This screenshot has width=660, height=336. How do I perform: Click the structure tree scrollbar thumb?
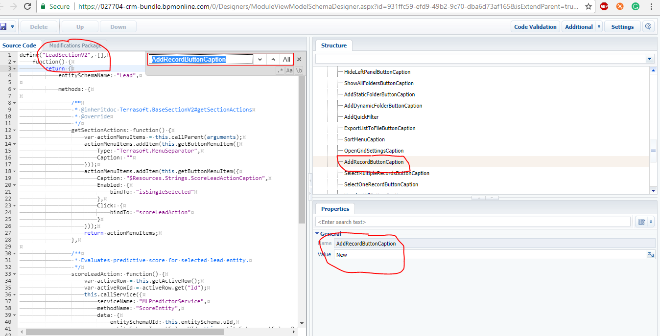click(653, 151)
